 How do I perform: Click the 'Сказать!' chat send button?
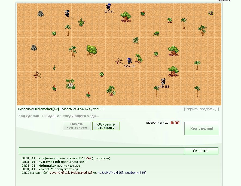[201, 151]
